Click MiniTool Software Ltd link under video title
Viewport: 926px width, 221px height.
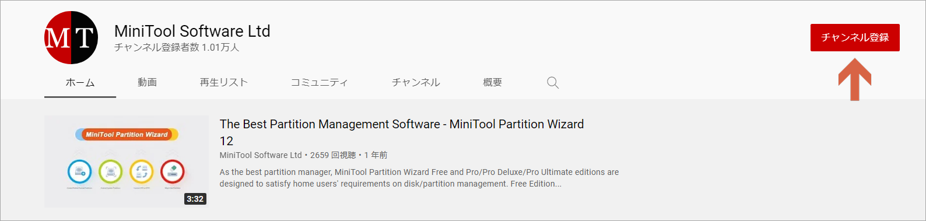click(x=261, y=155)
